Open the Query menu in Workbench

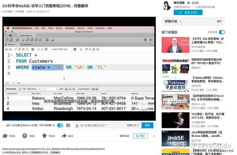[59, 28]
